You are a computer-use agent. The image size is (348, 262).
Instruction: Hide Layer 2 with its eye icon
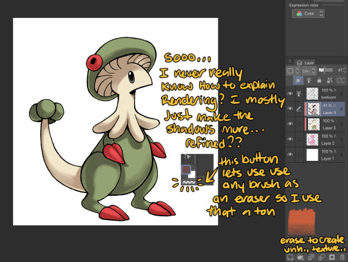click(x=290, y=139)
